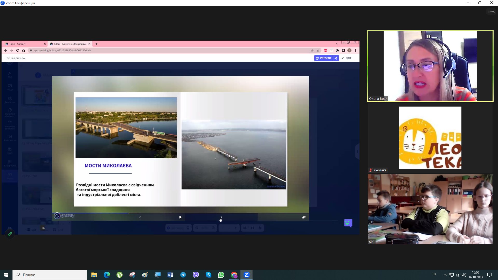
Task: Click the slide progress bar
Action: pyautogui.click(x=181, y=213)
